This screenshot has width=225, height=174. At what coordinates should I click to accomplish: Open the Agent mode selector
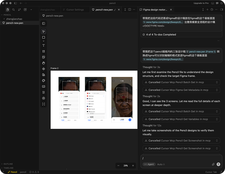149,164
